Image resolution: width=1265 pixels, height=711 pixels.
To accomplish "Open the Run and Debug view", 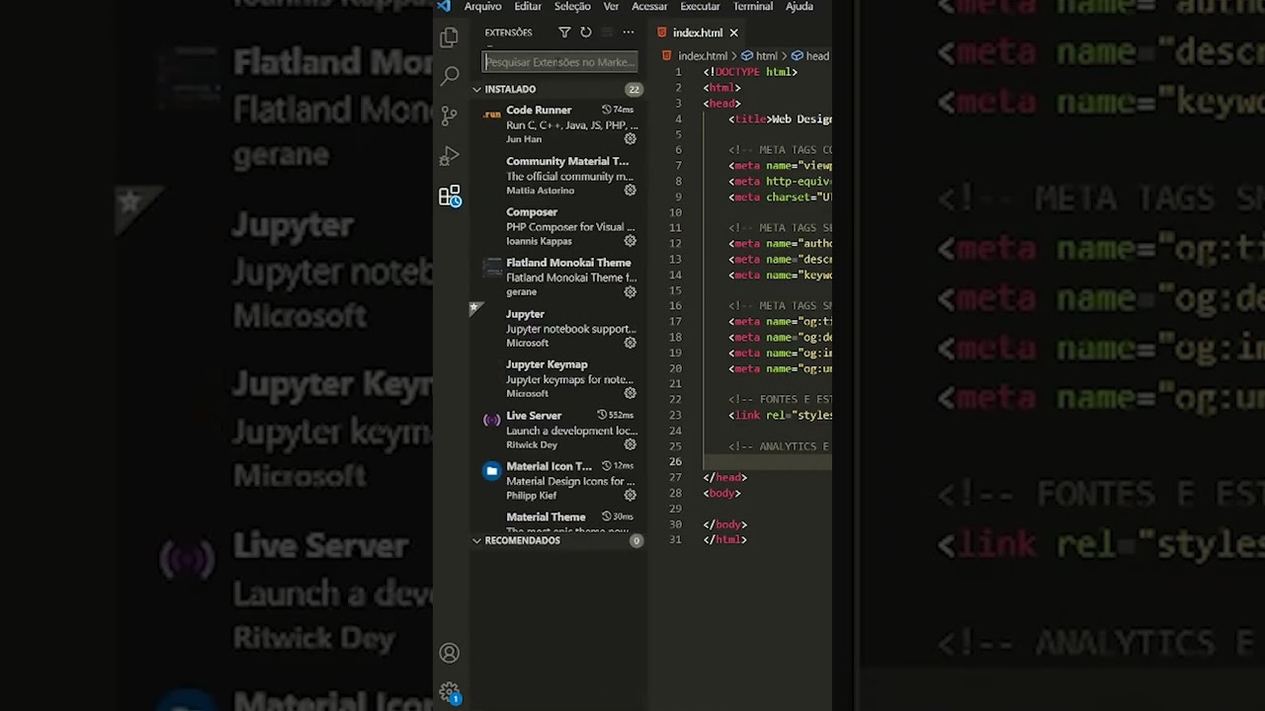I will 450,156.
